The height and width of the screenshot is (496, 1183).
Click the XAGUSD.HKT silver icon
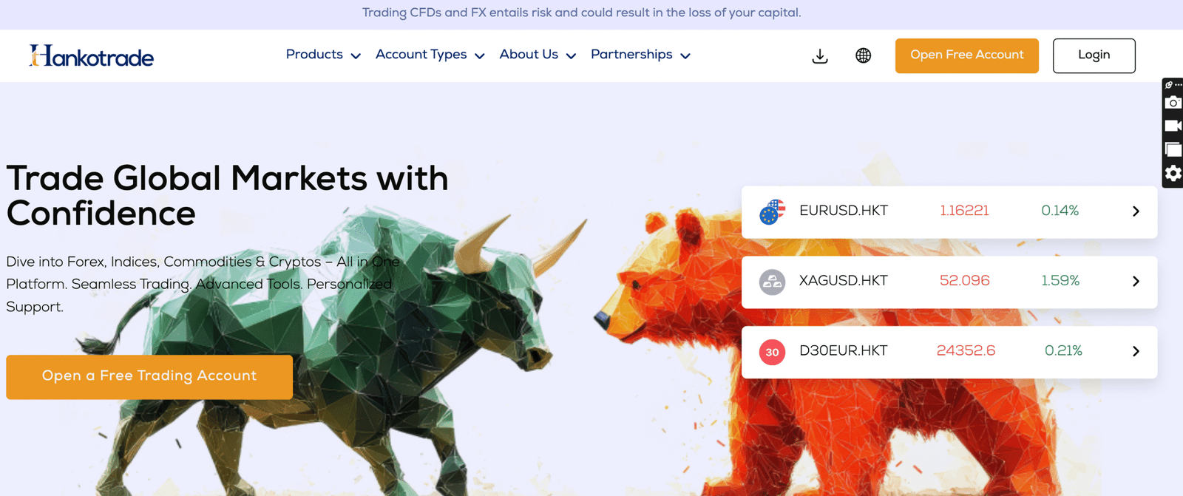point(772,282)
